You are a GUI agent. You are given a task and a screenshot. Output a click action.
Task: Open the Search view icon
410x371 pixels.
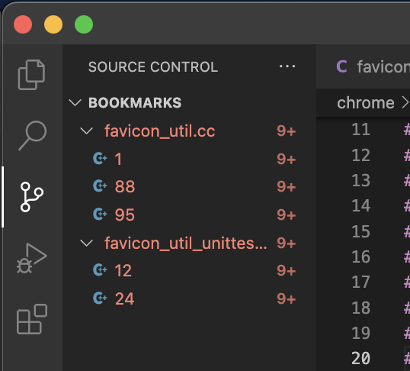[33, 135]
